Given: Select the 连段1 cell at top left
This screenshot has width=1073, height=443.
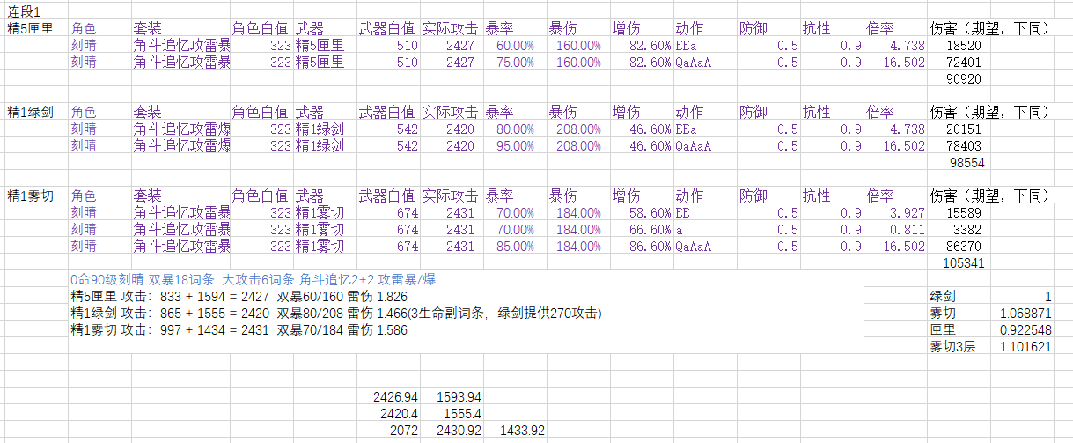Looking at the screenshot, I should click(26, 11).
